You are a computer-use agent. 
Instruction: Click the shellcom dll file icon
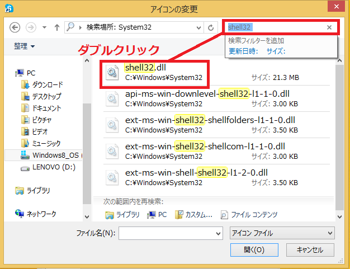click(112, 152)
